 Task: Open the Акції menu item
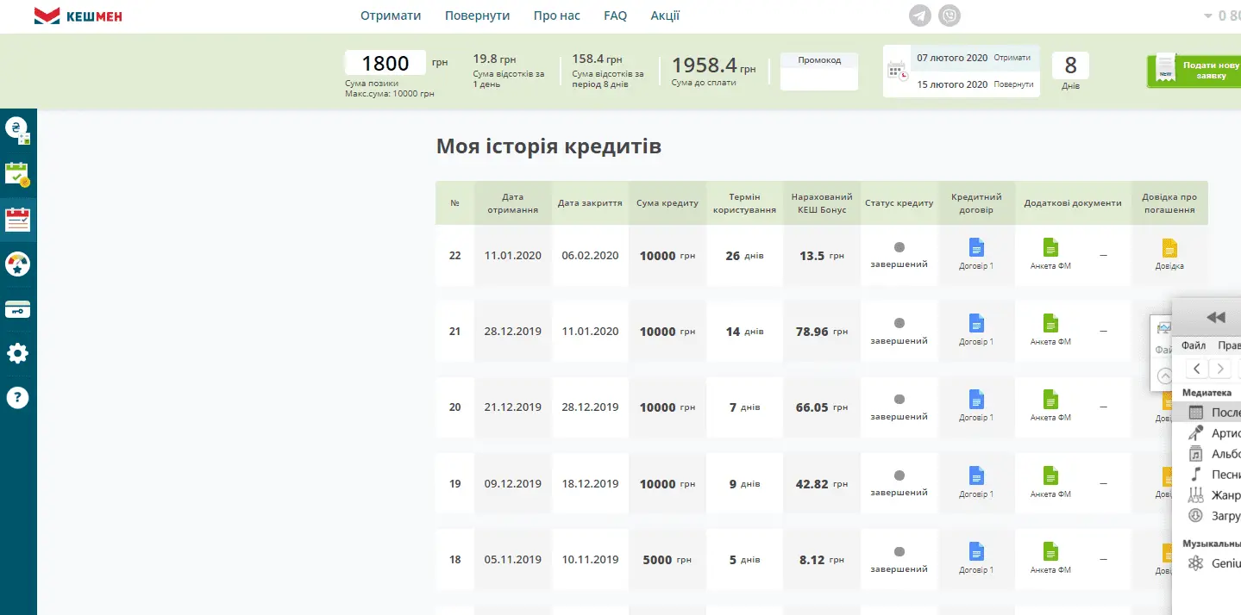pos(665,16)
